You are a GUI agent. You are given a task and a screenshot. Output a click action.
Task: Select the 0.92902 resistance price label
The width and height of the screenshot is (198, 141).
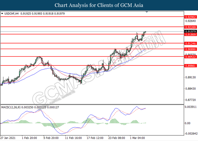click(190, 17)
